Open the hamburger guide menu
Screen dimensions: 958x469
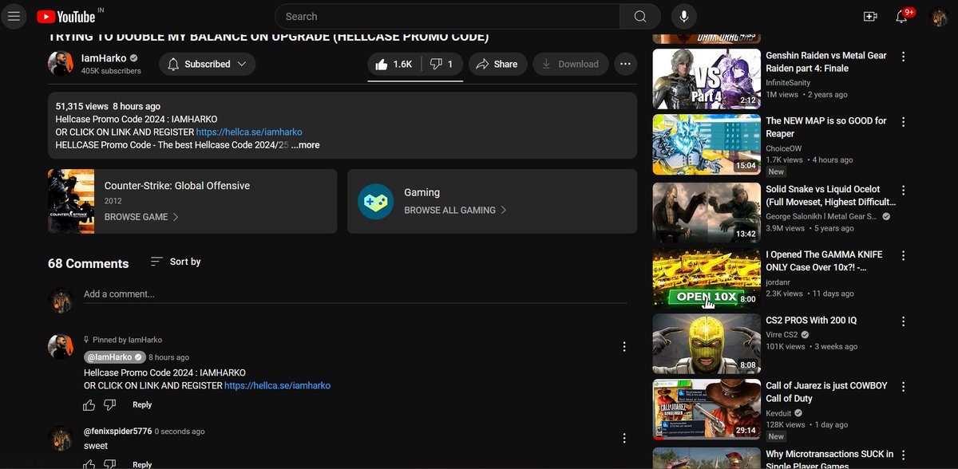14,16
